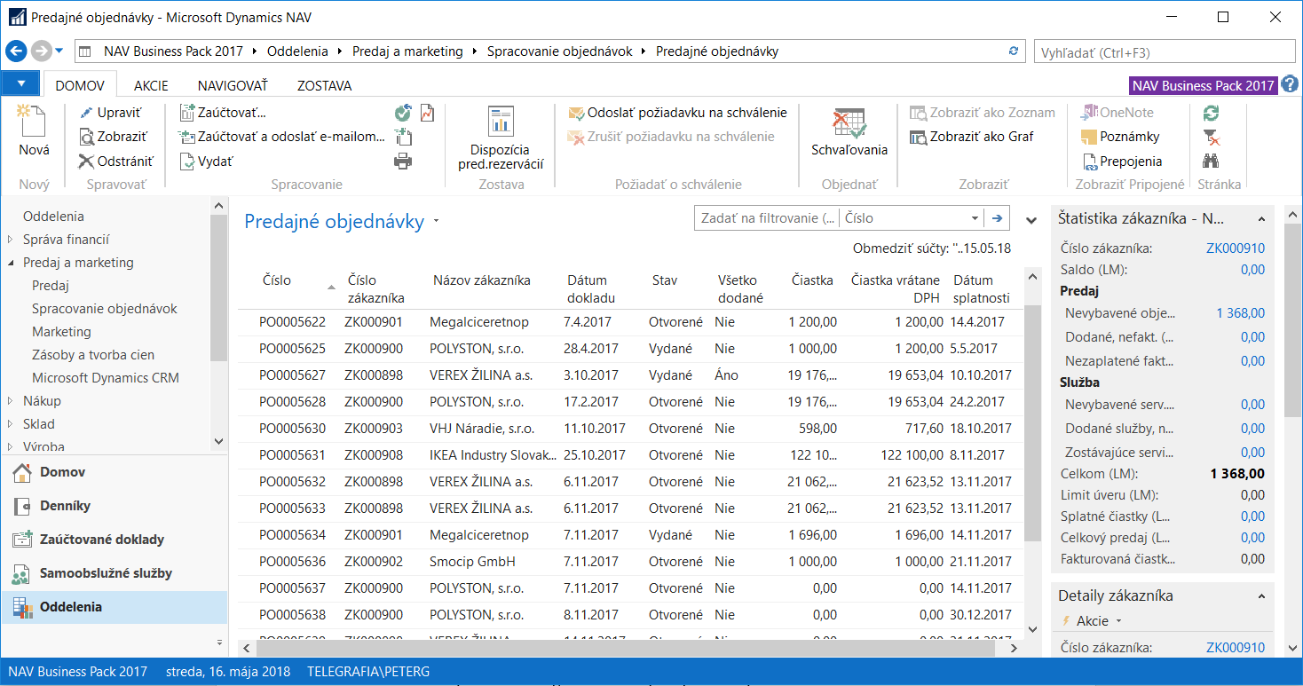Screen dimensions: 1303x686
Task: Delete the order with Odstrániť
Action: pos(115,162)
